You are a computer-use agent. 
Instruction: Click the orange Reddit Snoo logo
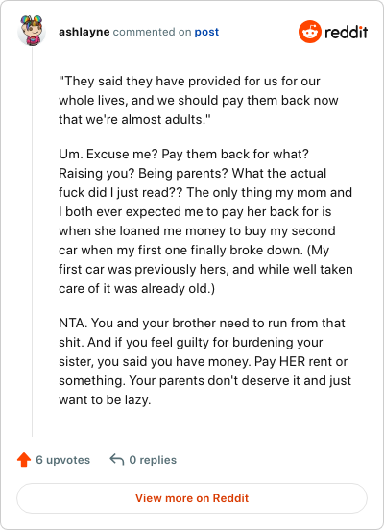point(310,32)
